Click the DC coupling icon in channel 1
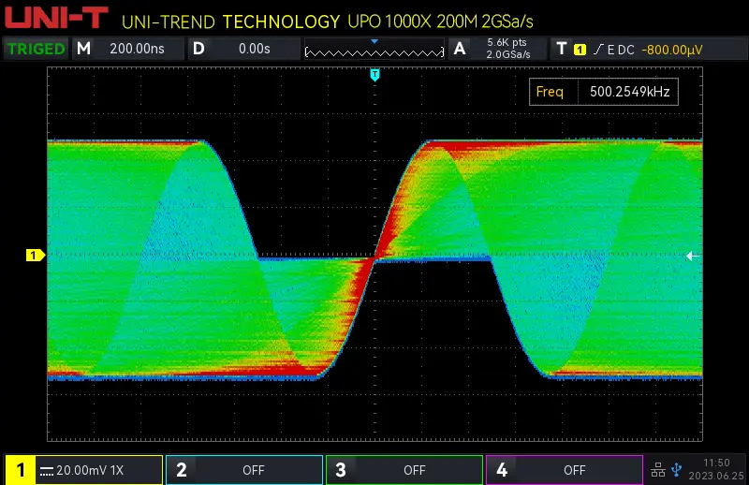The image size is (749, 485). [46, 470]
